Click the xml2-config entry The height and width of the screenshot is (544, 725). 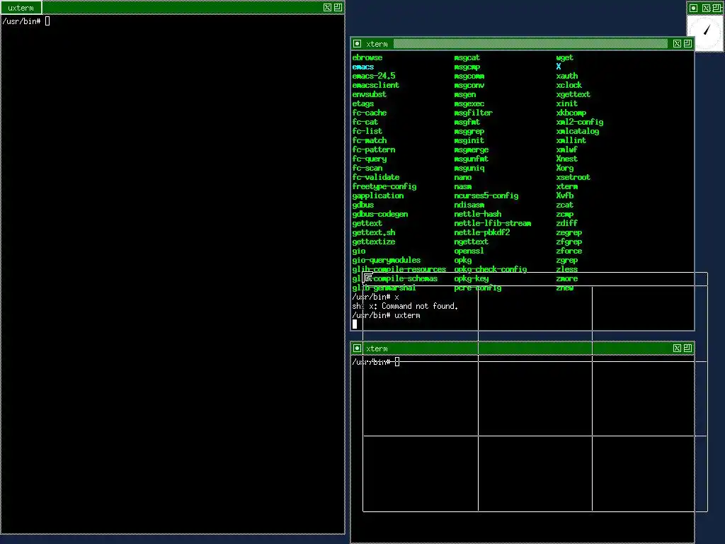pyautogui.click(x=580, y=122)
